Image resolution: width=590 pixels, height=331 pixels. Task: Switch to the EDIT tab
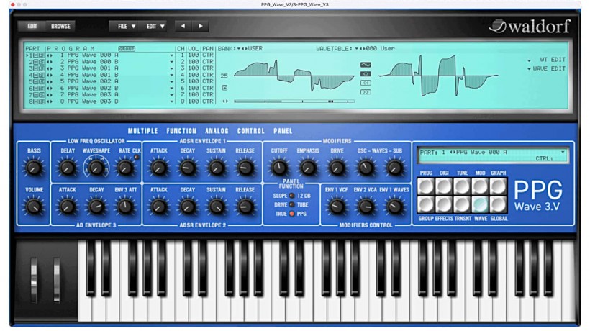point(32,27)
